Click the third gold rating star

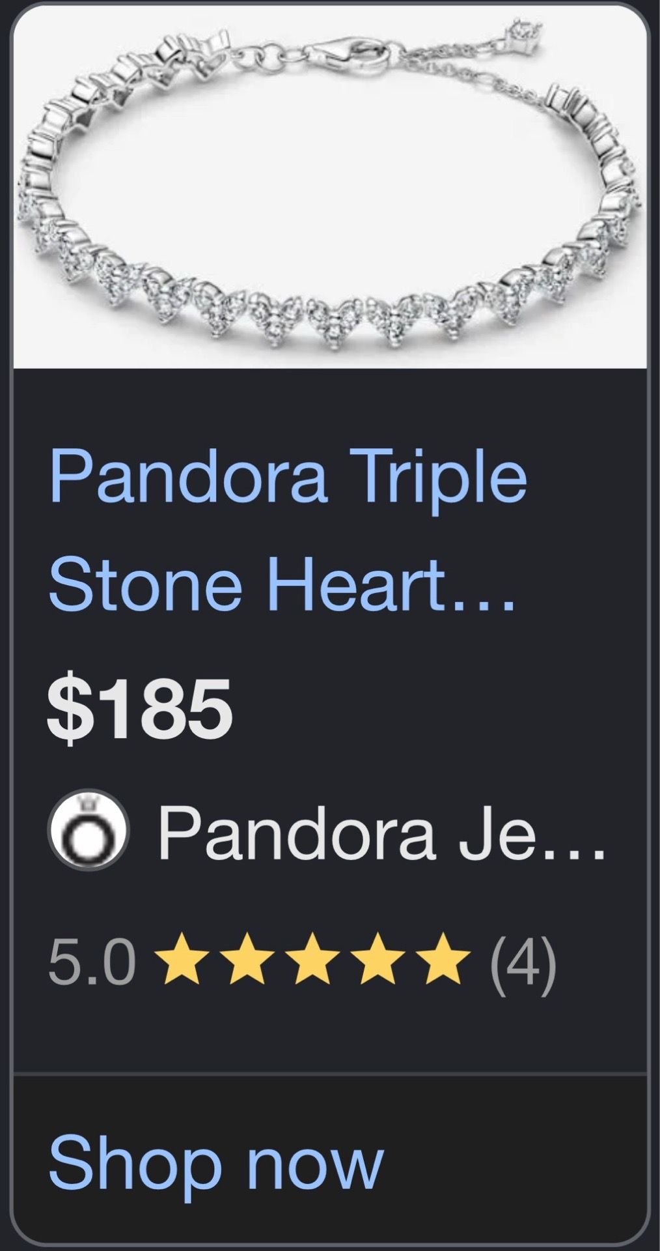point(313,958)
